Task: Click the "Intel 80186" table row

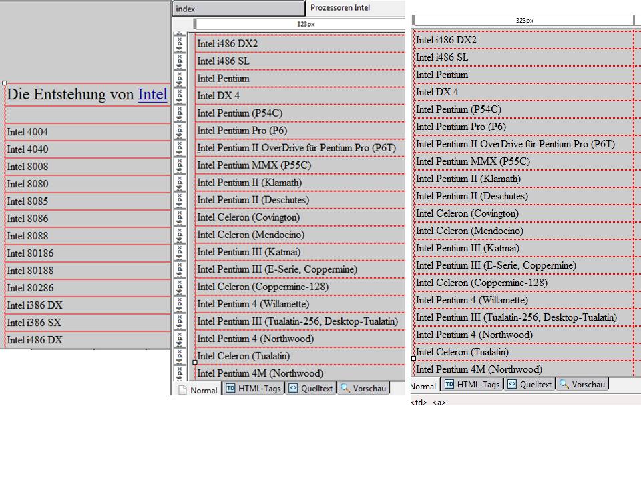Action: (87, 253)
